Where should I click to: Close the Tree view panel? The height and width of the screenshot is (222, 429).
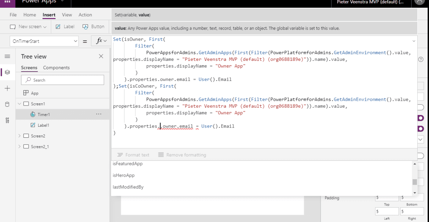point(101,56)
